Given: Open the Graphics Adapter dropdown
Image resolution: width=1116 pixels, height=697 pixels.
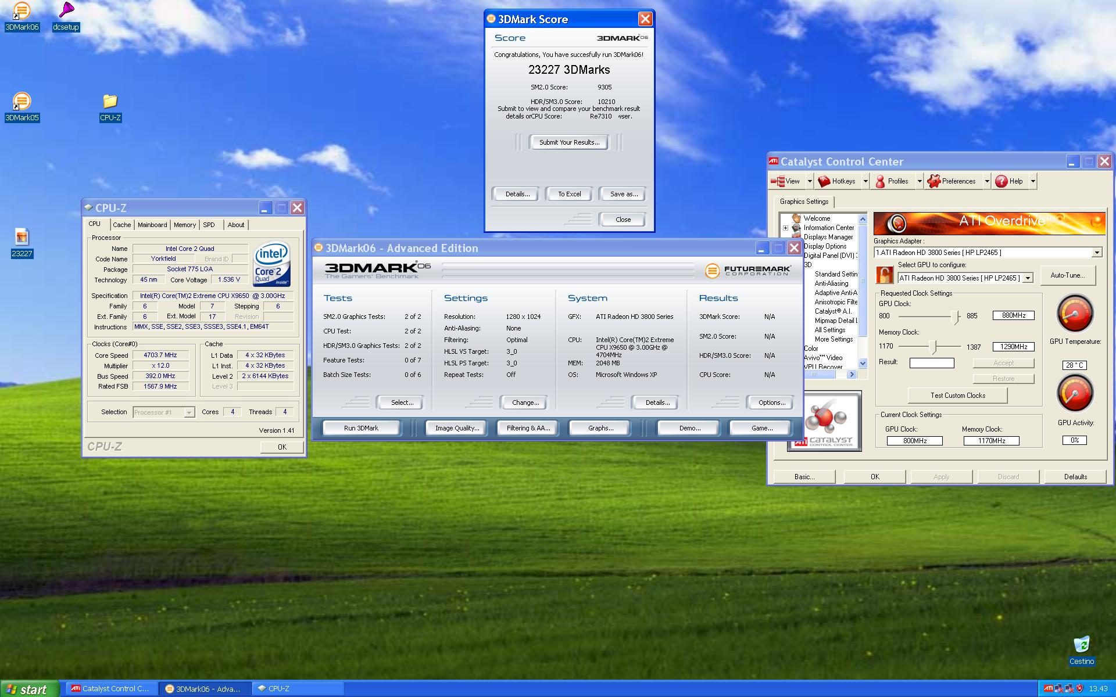Looking at the screenshot, I should pos(1096,253).
